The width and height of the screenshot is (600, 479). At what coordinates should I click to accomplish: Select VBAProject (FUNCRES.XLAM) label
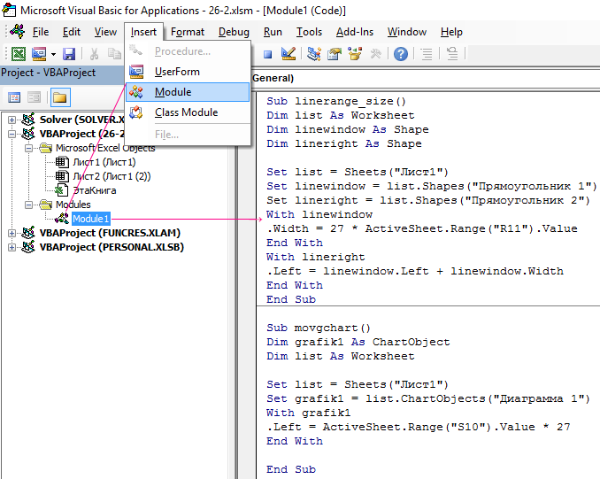110,233
